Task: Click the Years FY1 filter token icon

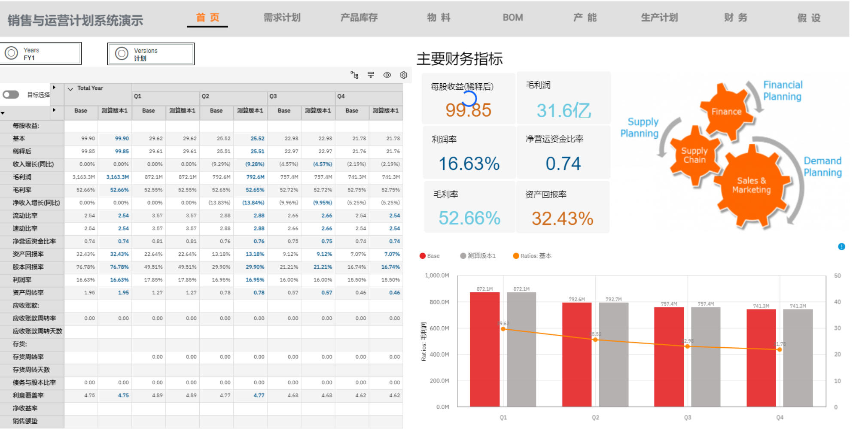Action: [x=12, y=52]
